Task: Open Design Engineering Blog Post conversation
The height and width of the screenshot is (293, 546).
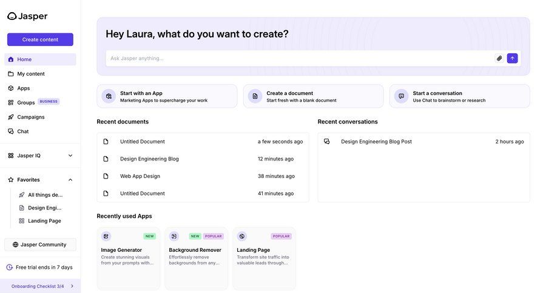Action: (424, 142)
